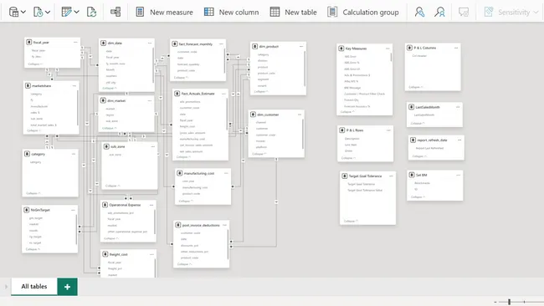Viewport: 544px width, 306px height.
Task: Collapse the dim_customer table card
Action: point(259,154)
